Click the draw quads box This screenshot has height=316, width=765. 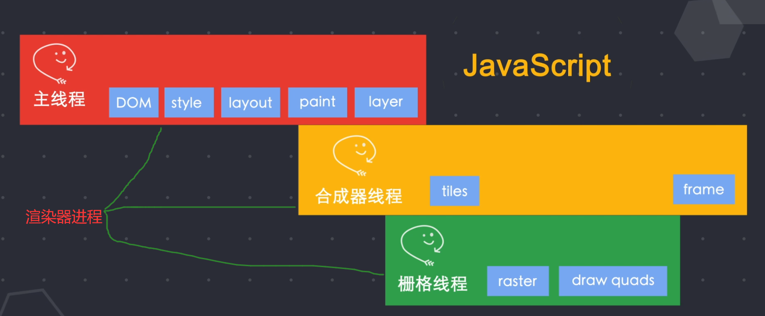click(613, 281)
